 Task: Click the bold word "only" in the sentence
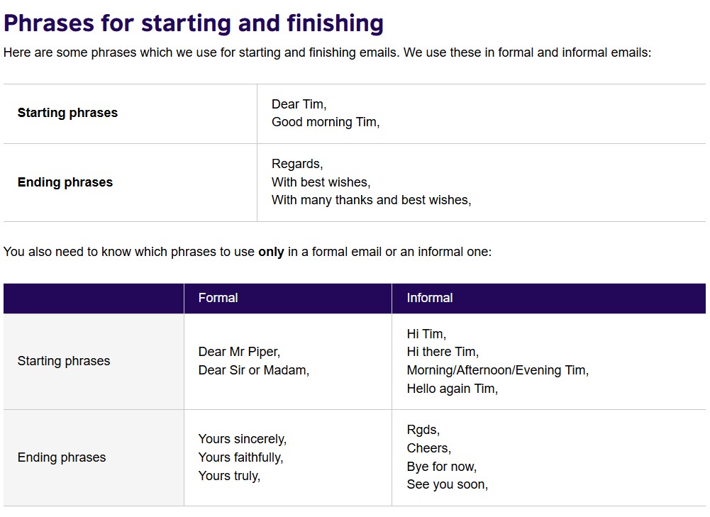pyautogui.click(x=271, y=252)
